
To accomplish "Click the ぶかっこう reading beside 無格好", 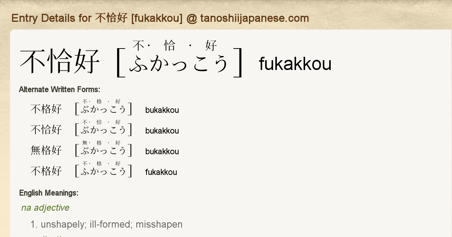I will pyautogui.click(x=103, y=151).
